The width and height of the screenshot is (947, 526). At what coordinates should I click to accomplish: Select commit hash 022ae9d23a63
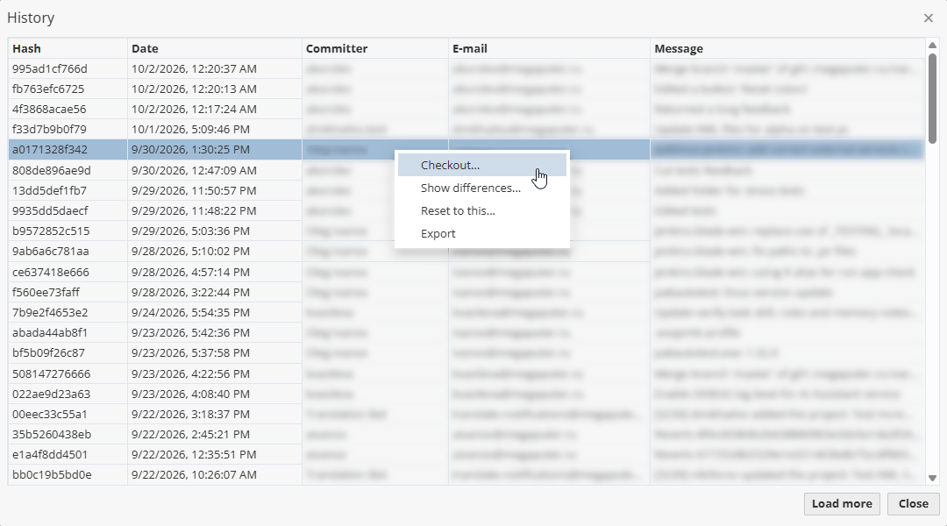[52, 394]
